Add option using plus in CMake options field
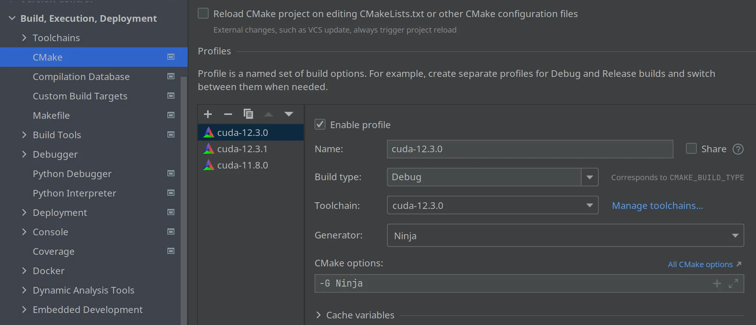Viewport: 756px width, 325px height. pyautogui.click(x=717, y=284)
